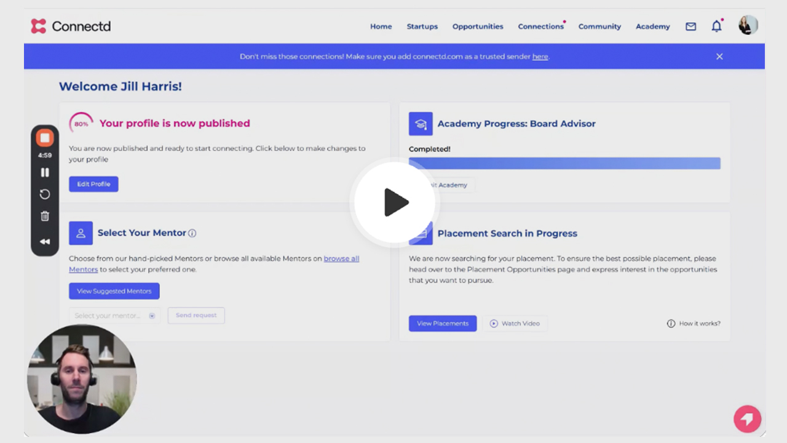The height and width of the screenshot is (443, 787).
Task: Open the Startups menu item
Action: click(422, 26)
